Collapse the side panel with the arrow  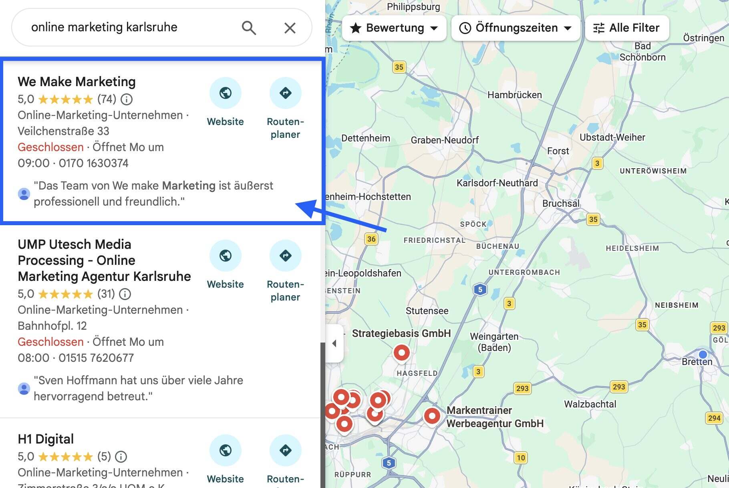click(x=334, y=343)
